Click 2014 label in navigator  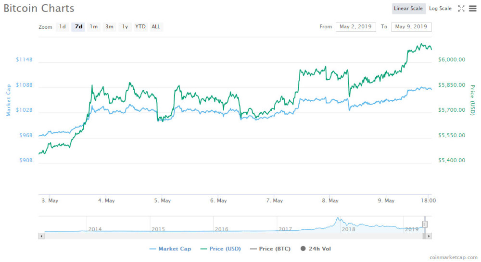click(x=95, y=229)
